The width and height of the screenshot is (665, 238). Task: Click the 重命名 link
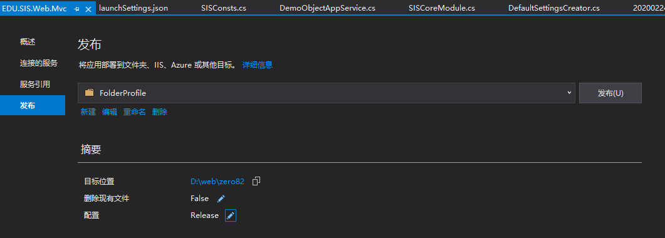(135, 112)
